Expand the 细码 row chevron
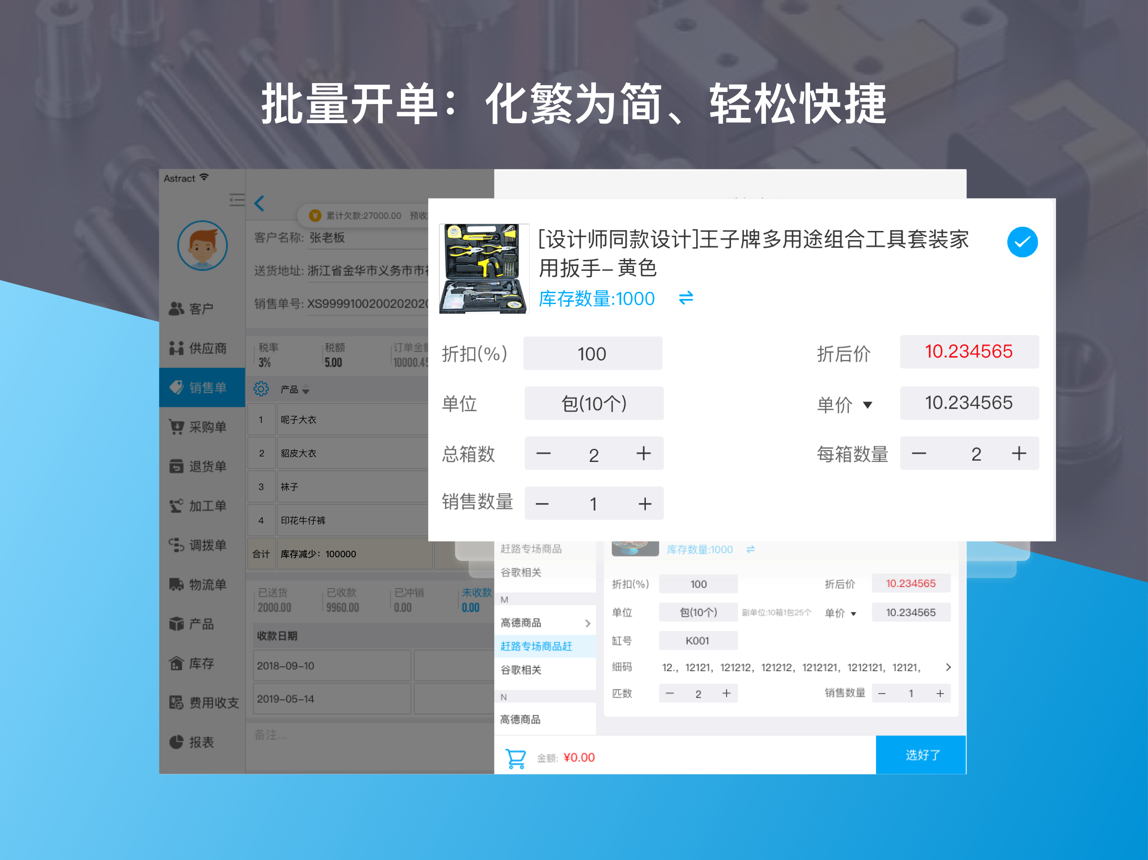Viewport: 1148px width, 860px height. (x=948, y=667)
